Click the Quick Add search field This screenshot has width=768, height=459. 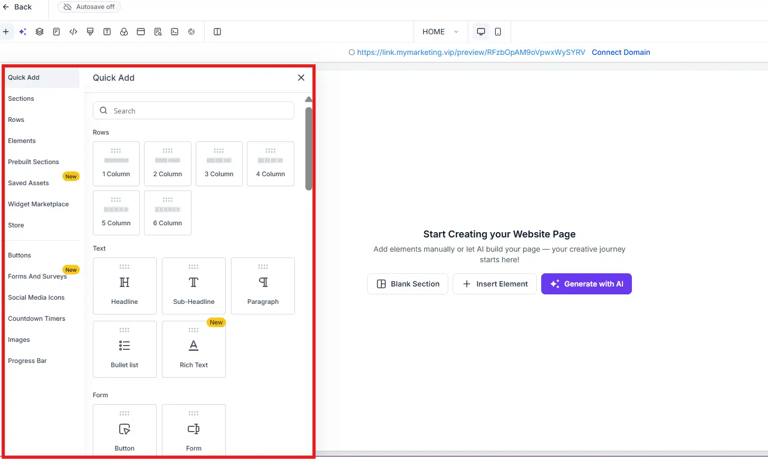[x=194, y=110]
